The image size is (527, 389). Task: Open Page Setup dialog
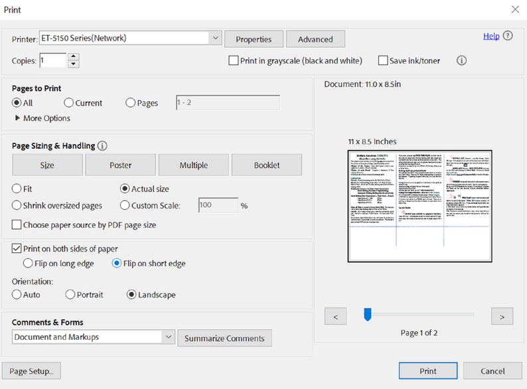pos(31,371)
